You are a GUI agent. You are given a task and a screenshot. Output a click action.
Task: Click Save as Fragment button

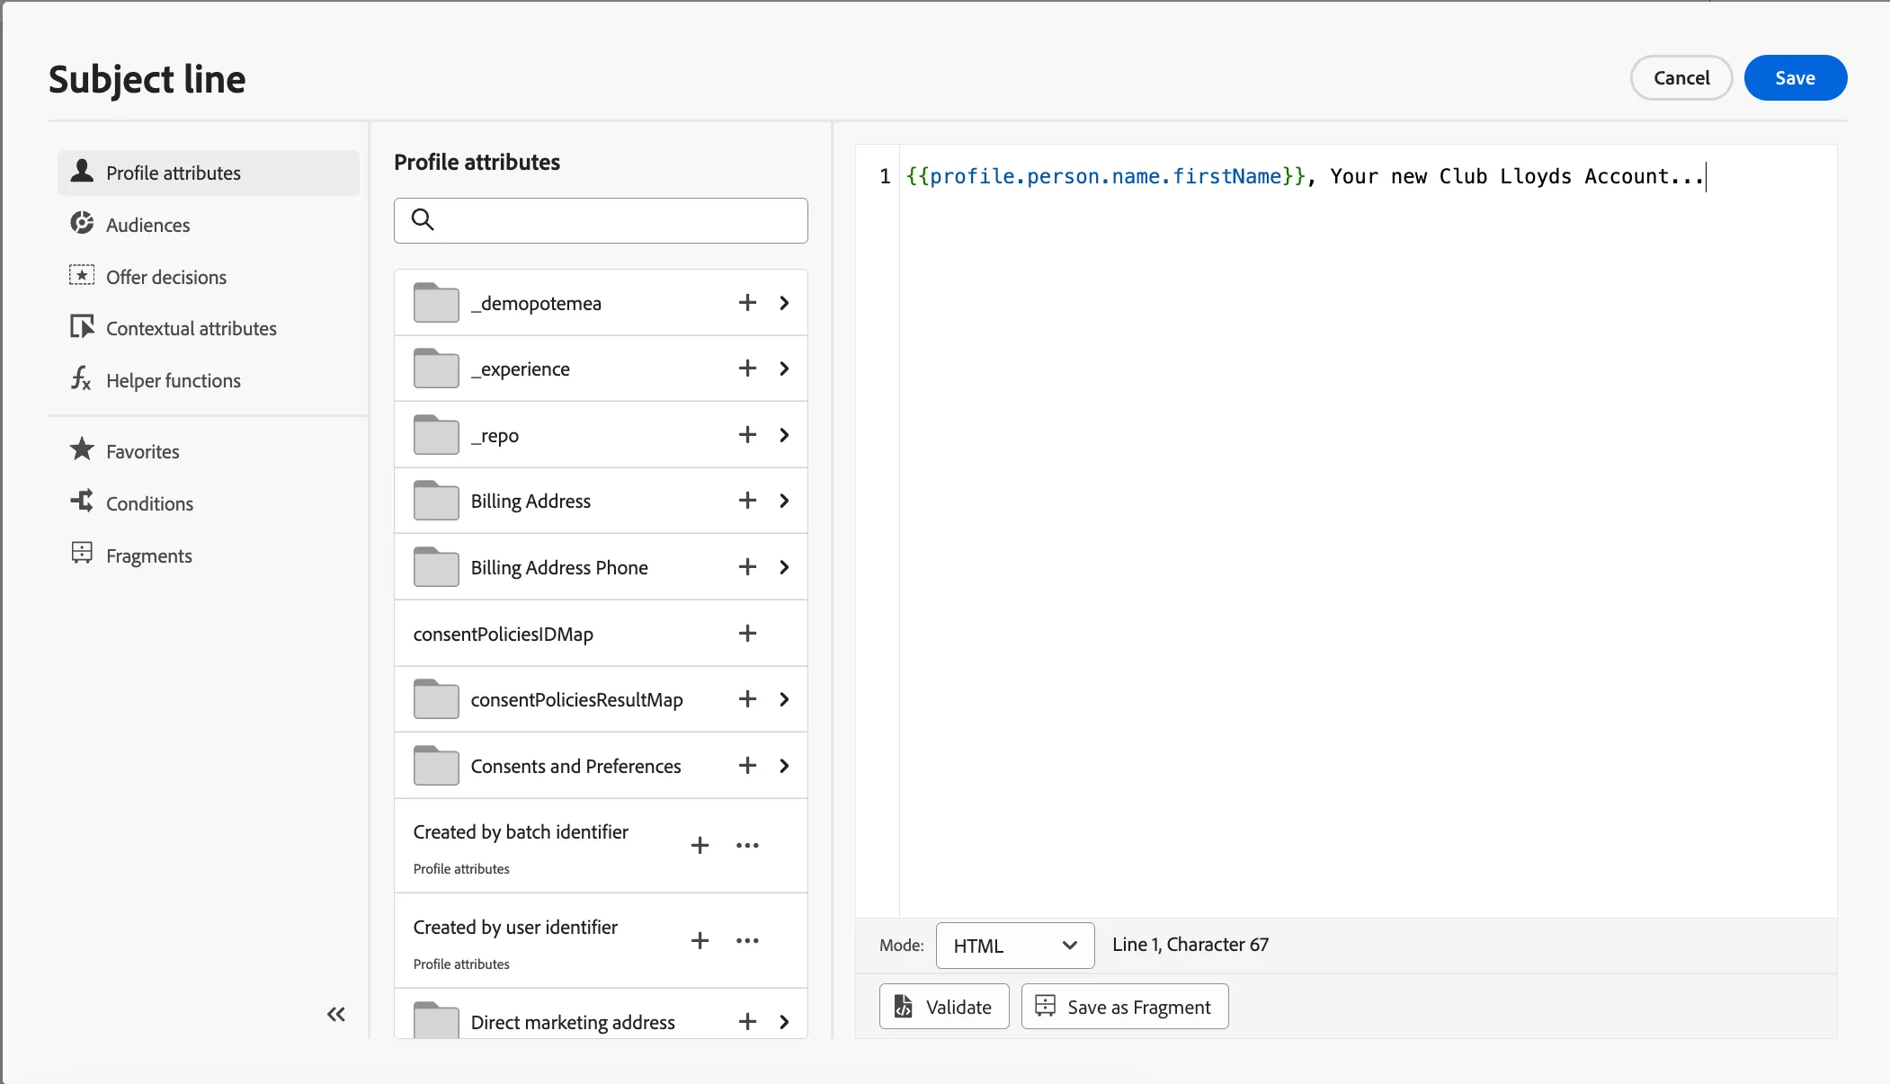click(x=1125, y=1007)
